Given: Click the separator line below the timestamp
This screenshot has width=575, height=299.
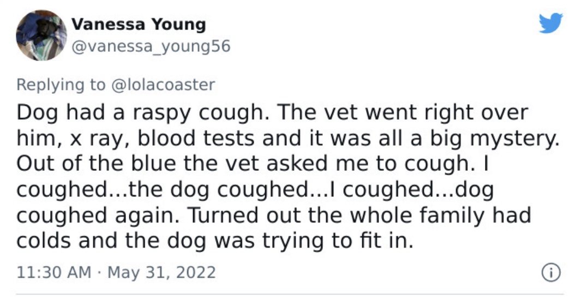Looking at the screenshot, I should [x=290, y=294].
